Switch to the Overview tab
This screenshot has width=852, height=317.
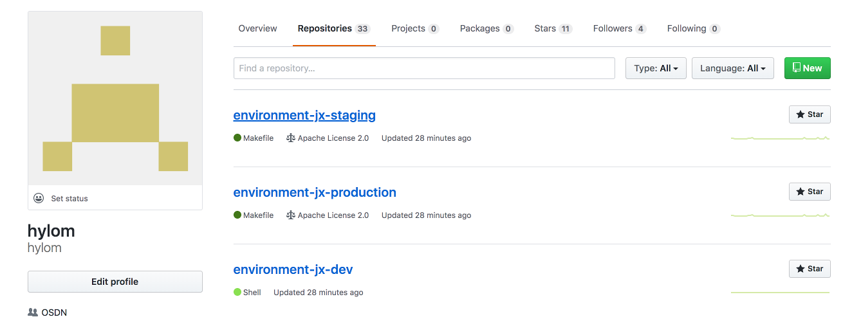[257, 28]
